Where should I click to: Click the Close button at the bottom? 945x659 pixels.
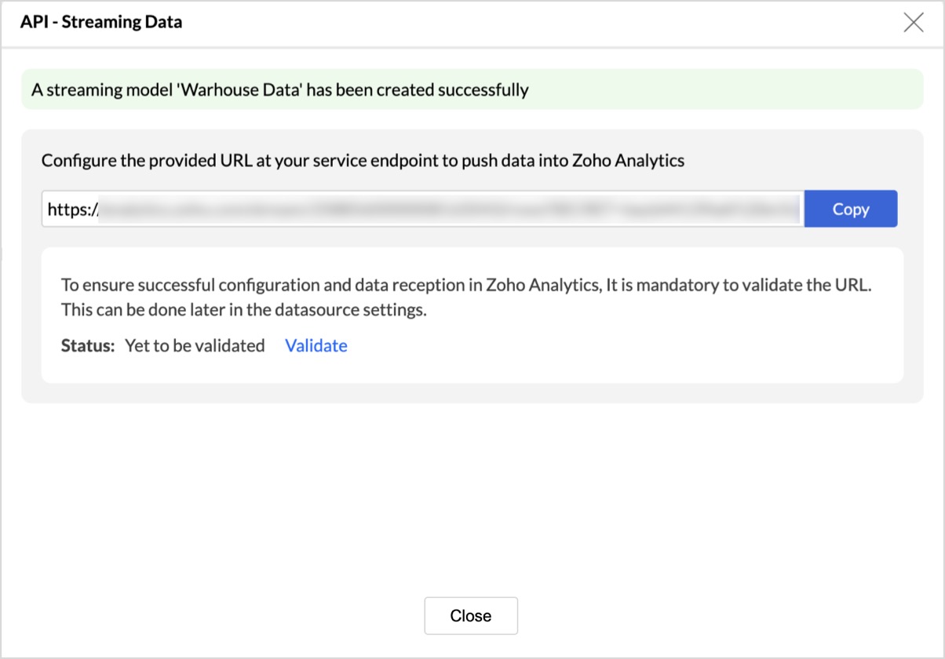tap(471, 616)
